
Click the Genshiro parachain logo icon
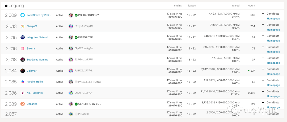pyautogui.click(x=23, y=104)
